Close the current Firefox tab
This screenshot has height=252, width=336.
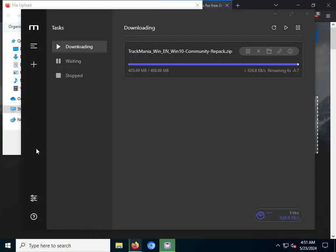(227, 5)
